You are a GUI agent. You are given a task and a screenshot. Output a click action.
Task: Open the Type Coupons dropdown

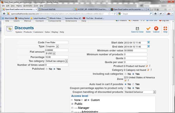pyautogui.click(x=52, y=46)
